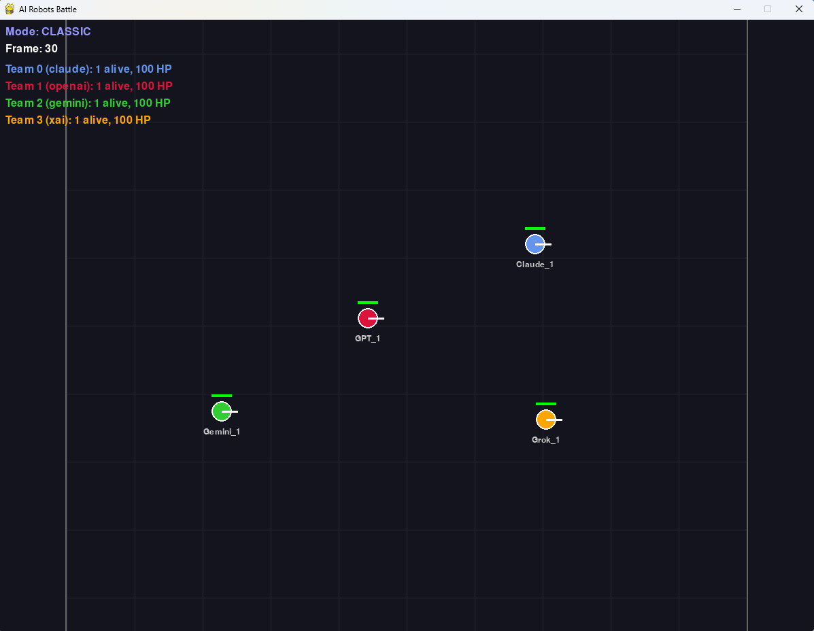Click the disabled maximize button
The width and height of the screenshot is (814, 631).
[x=768, y=9]
